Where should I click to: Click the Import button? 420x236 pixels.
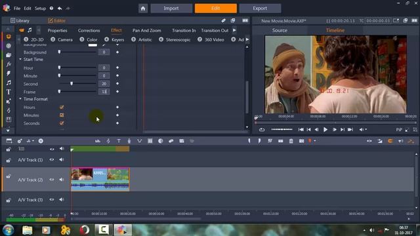click(171, 9)
